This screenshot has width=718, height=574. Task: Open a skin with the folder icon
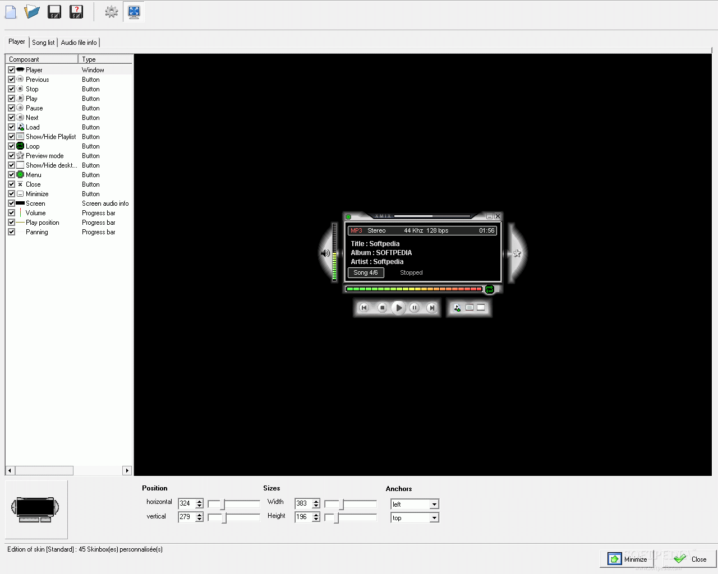click(32, 12)
